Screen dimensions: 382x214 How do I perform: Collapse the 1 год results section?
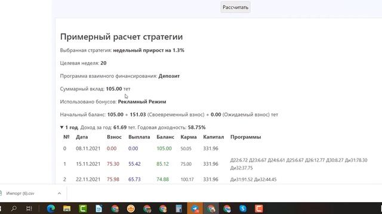[61, 127]
